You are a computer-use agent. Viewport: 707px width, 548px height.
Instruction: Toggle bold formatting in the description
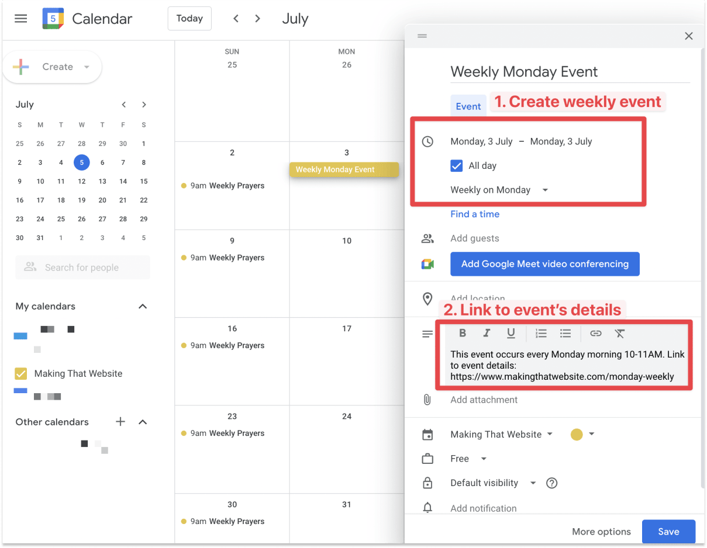[x=463, y=333]
